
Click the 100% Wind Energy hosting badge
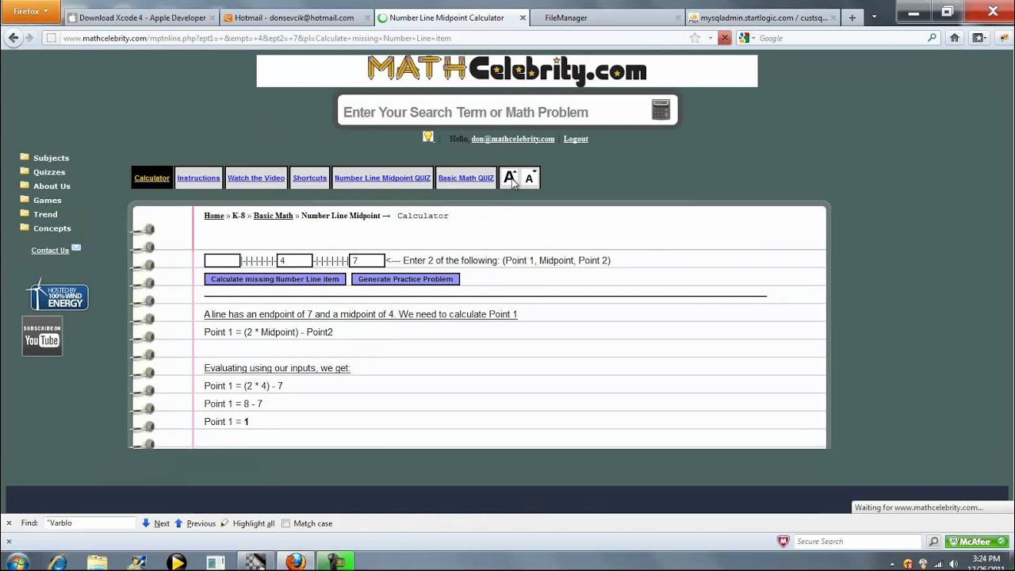point(57,294)
